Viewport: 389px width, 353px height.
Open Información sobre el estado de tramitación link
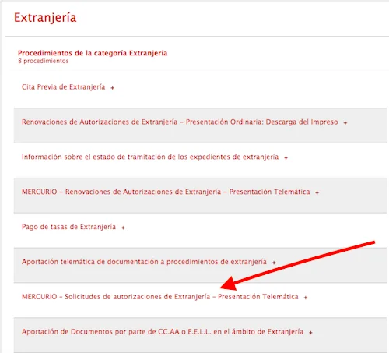pos(150,157)
